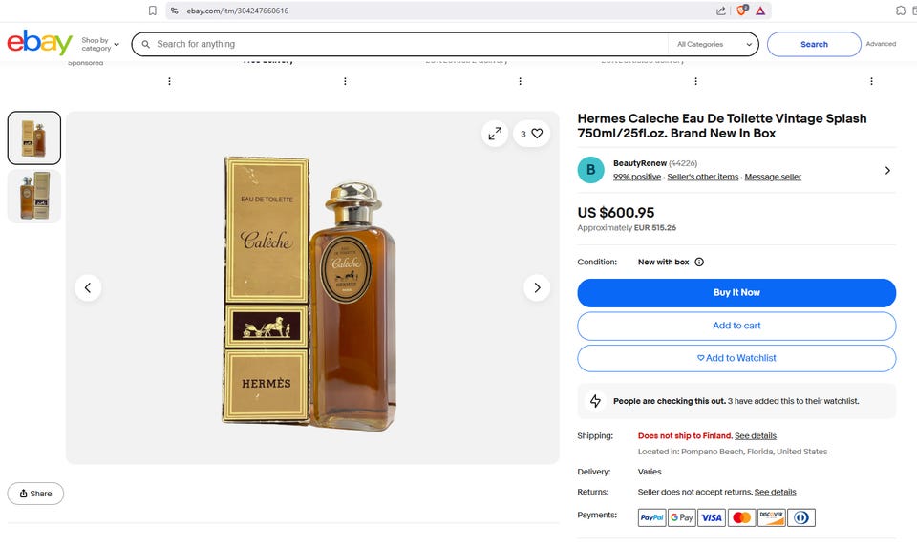Expand the product image to full view
The width and height of the screenshot is (917, 548).
(x=495, y=134)
